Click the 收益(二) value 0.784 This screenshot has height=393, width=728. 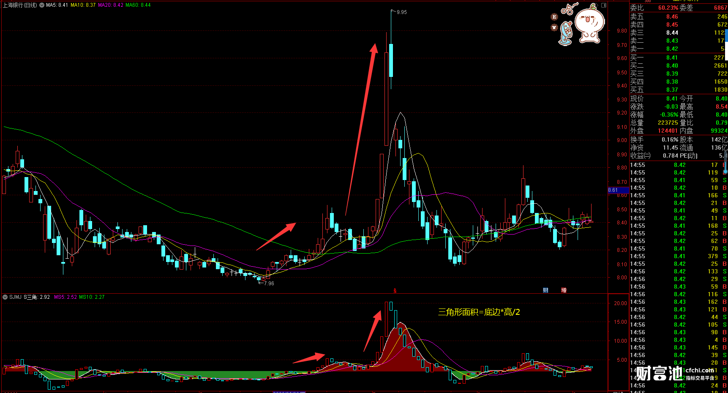[670, 156]
